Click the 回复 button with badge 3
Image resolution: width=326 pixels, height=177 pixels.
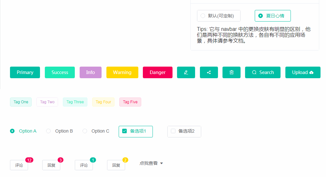coord(51,165)
